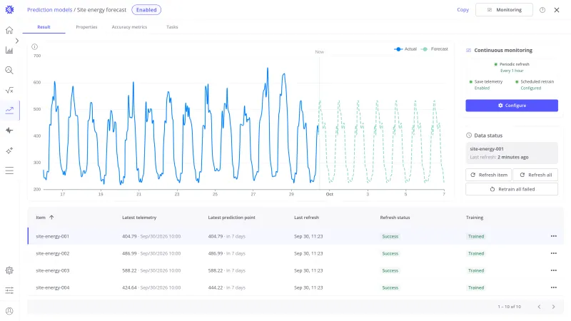Select the site-energy-004 row

point(295,287)
